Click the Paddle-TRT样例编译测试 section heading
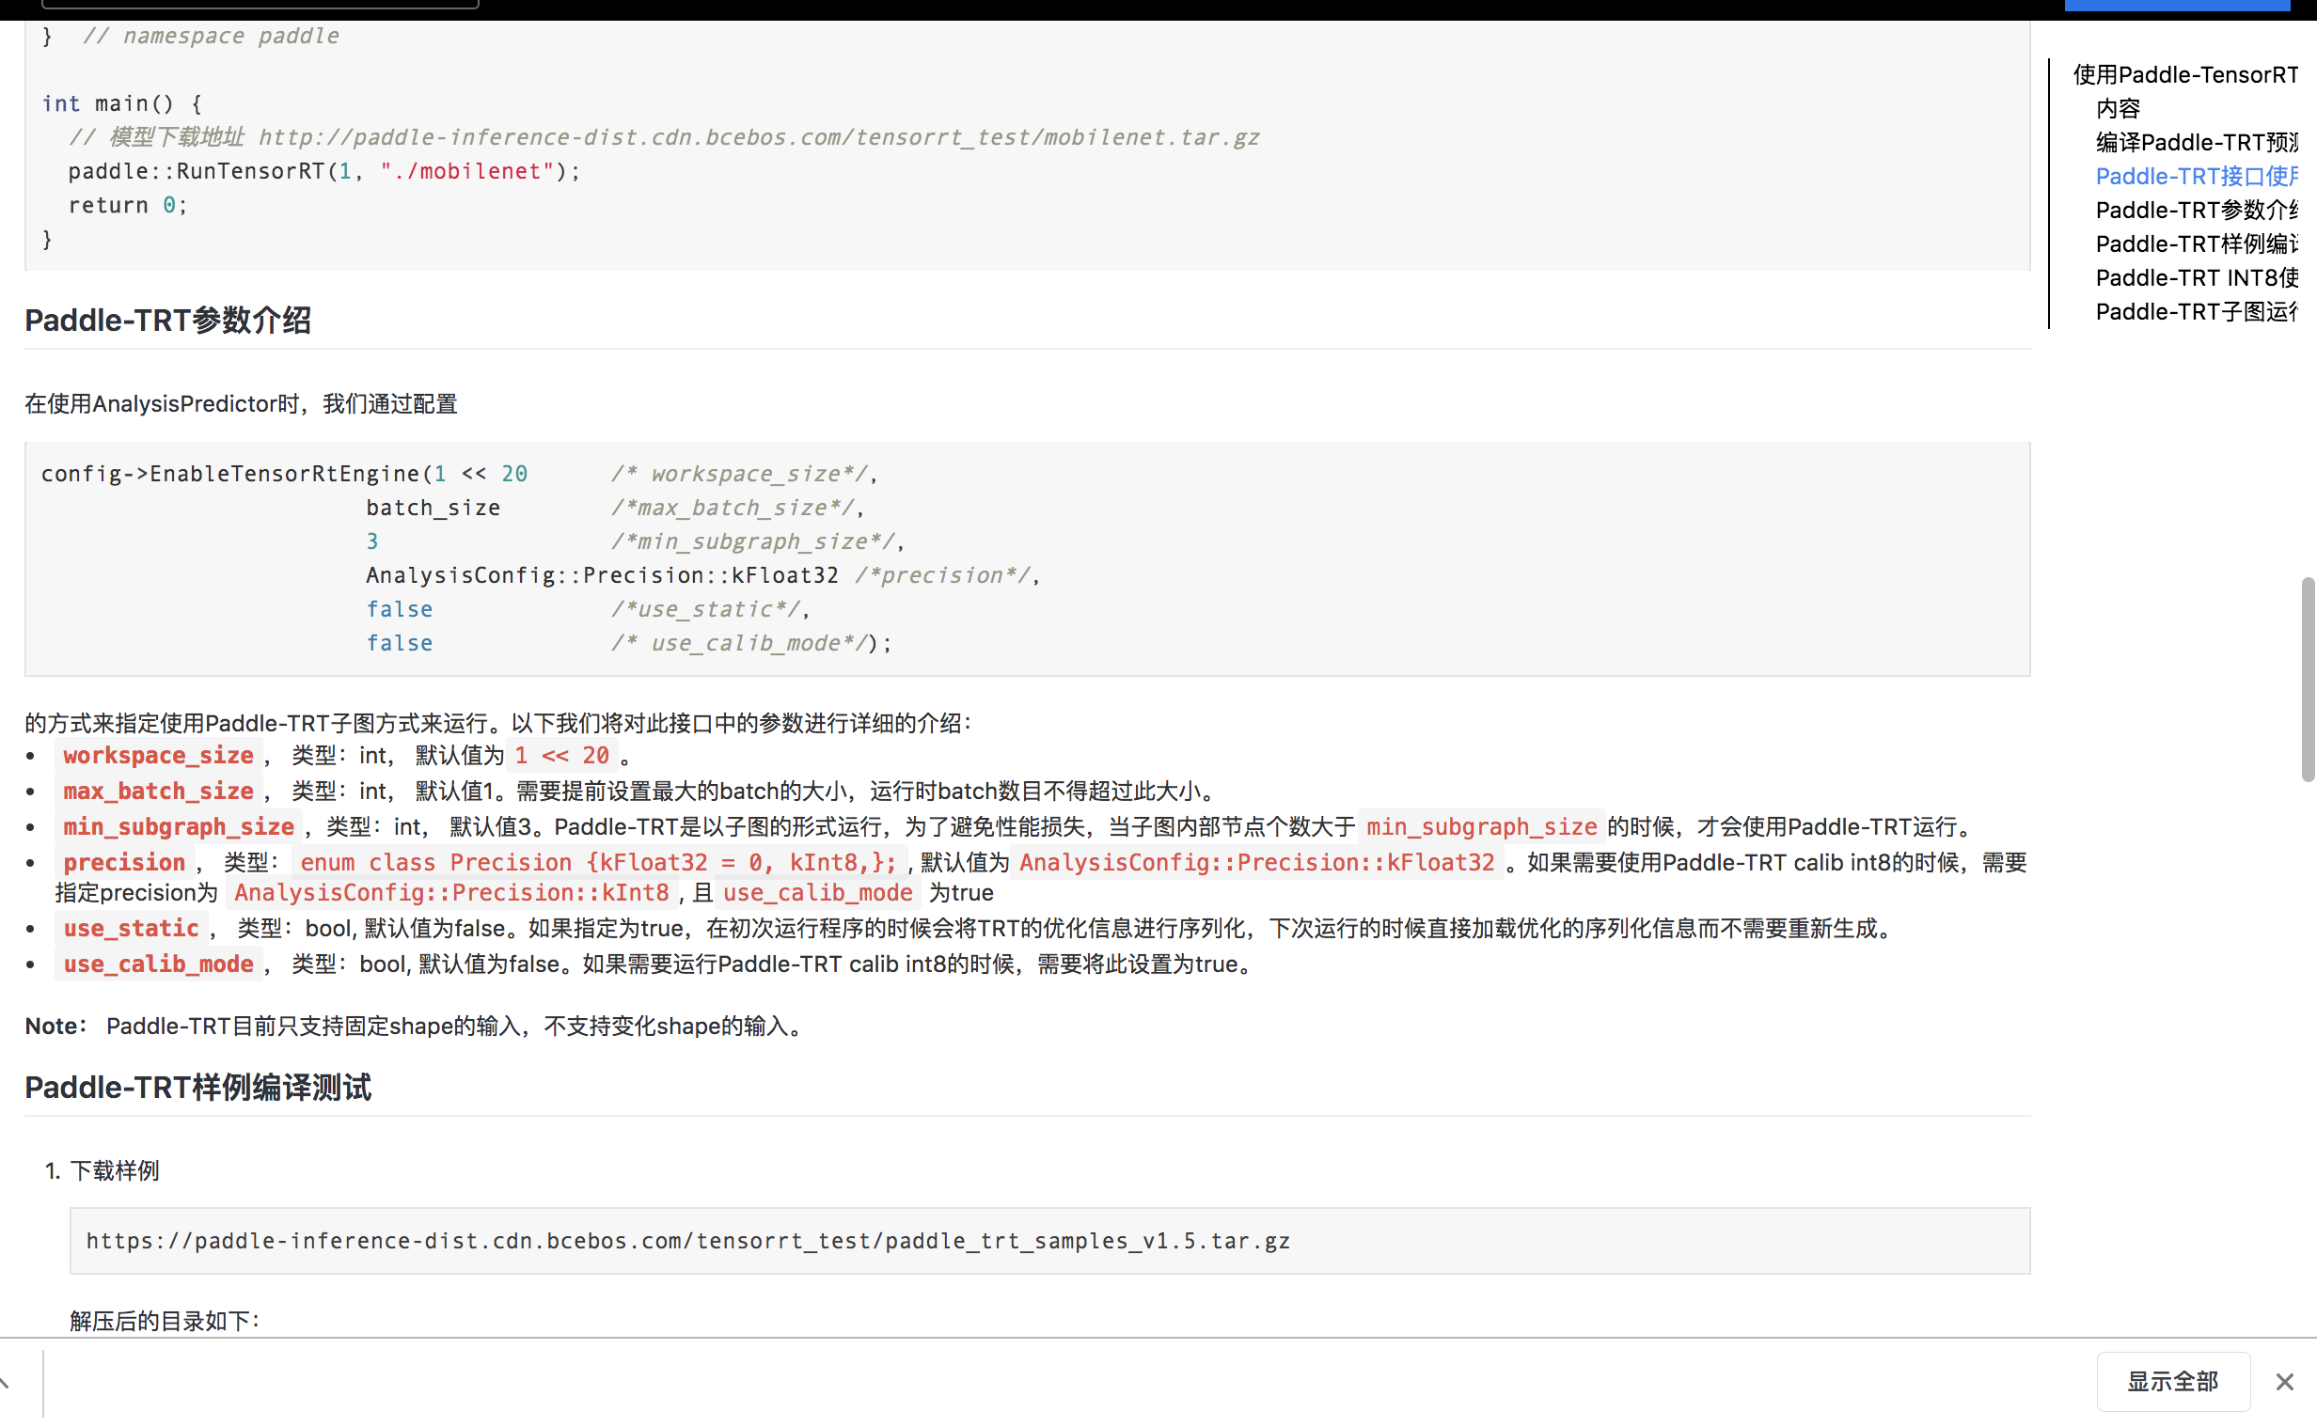 (x=198, y=1088)
